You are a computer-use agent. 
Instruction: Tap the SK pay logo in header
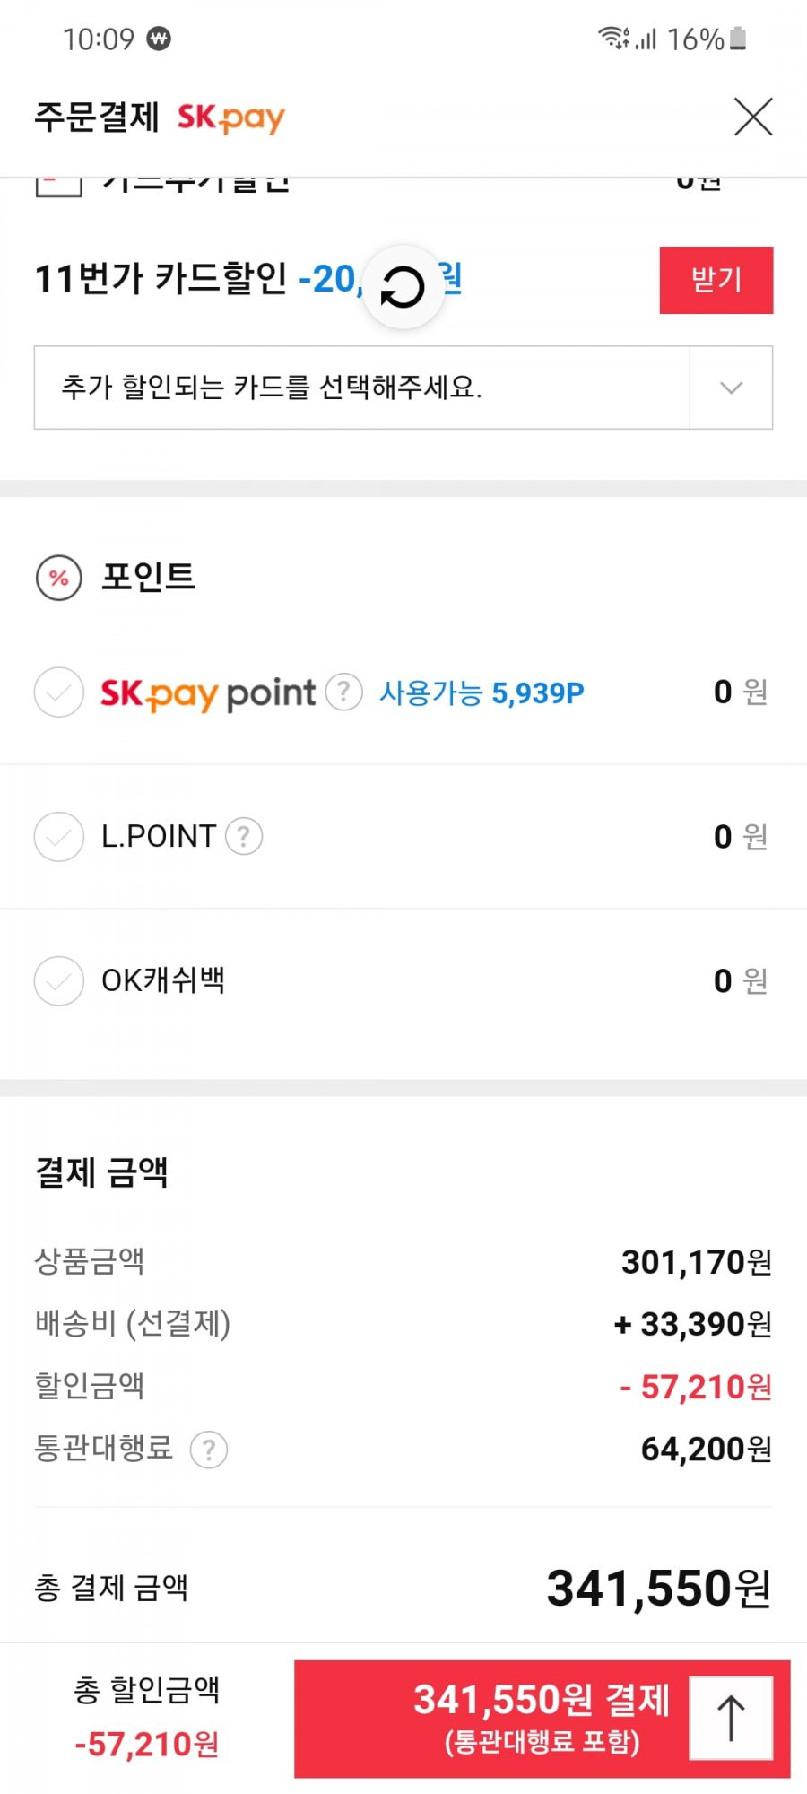coord(230,118)
